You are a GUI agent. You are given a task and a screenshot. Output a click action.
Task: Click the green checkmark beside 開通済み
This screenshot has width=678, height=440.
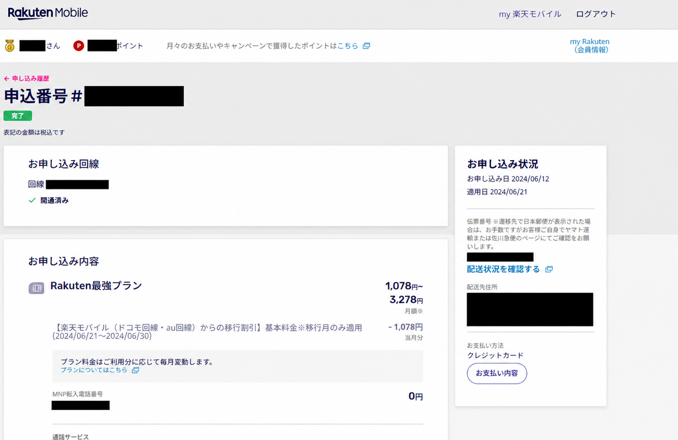pos(32,200)
